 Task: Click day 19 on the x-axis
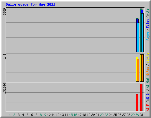click(88, 115)
